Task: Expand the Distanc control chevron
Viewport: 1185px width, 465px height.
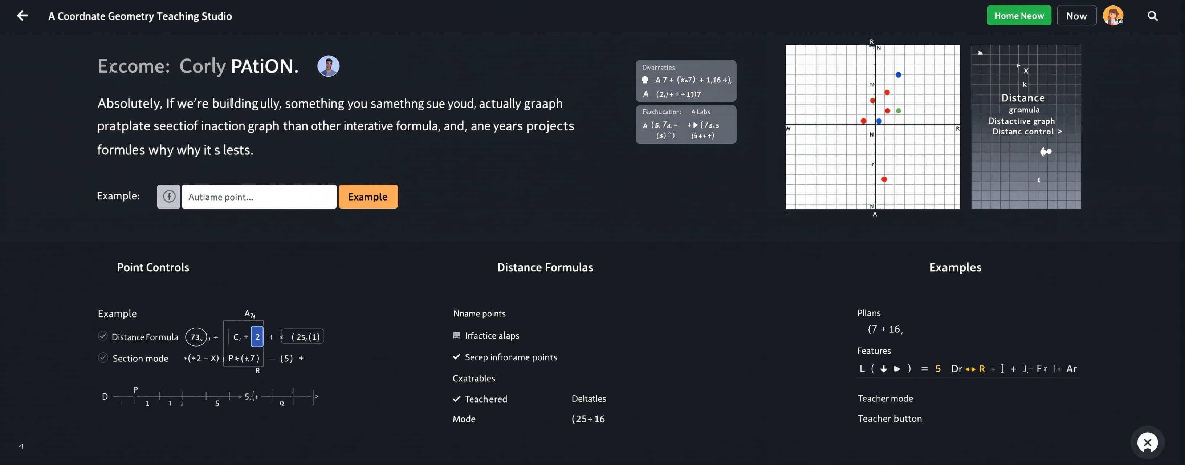Action: point(1059,131)
